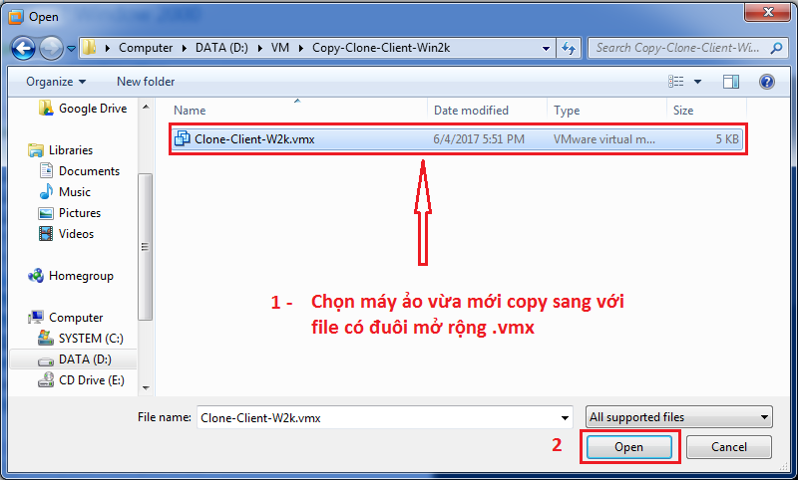Click the Refresh icon beside address bar
The height and width of the screenshot is (480, 798).
pos(569,48)
